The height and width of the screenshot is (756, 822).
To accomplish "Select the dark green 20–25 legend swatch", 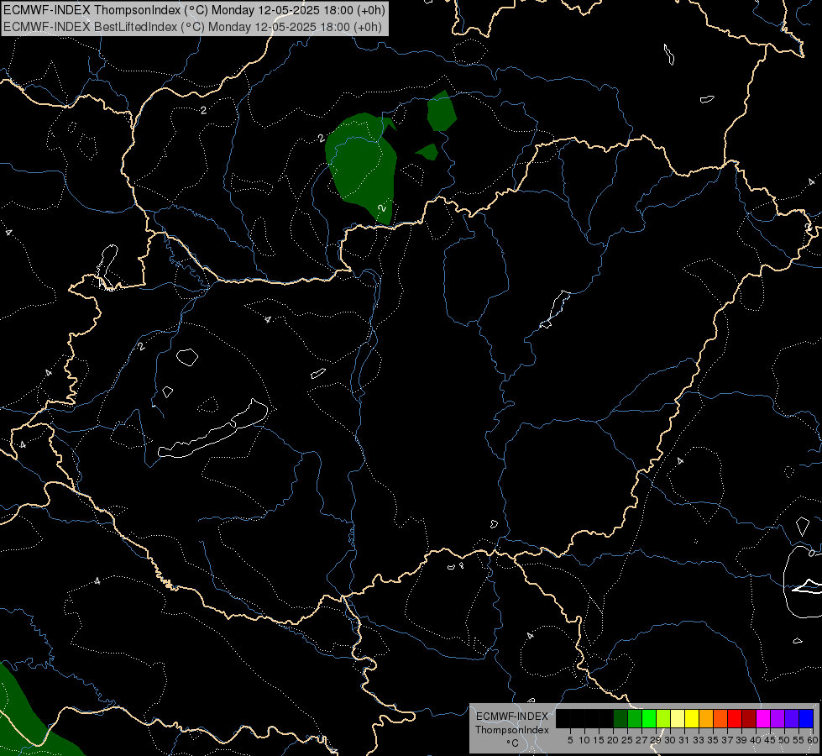I will (x=620, y=718).
